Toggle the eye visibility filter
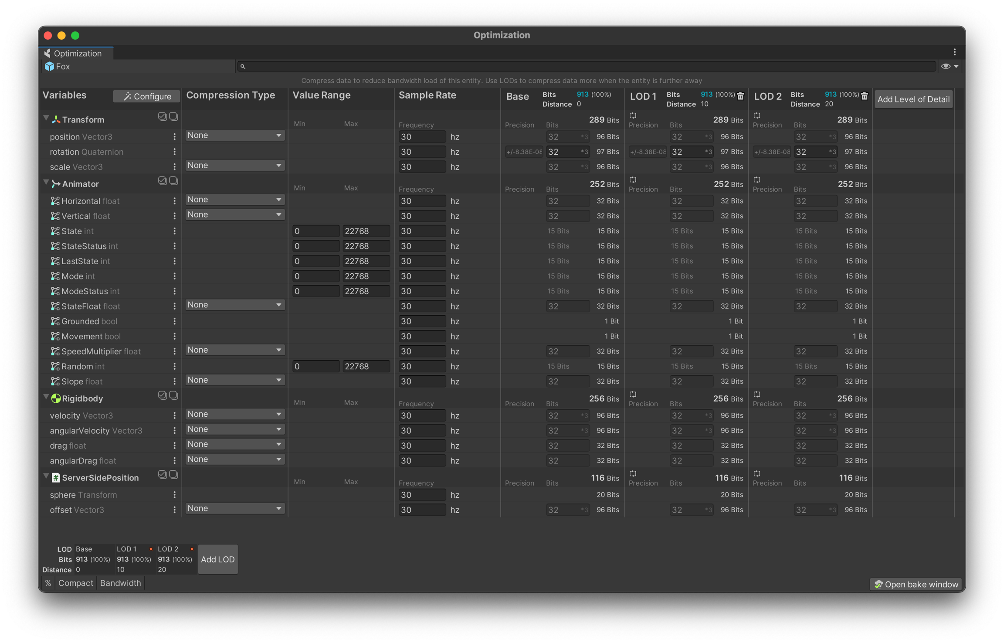 (945, 66)
